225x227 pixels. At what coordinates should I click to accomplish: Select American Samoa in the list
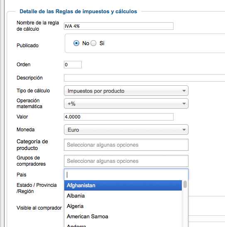point(123,217)
